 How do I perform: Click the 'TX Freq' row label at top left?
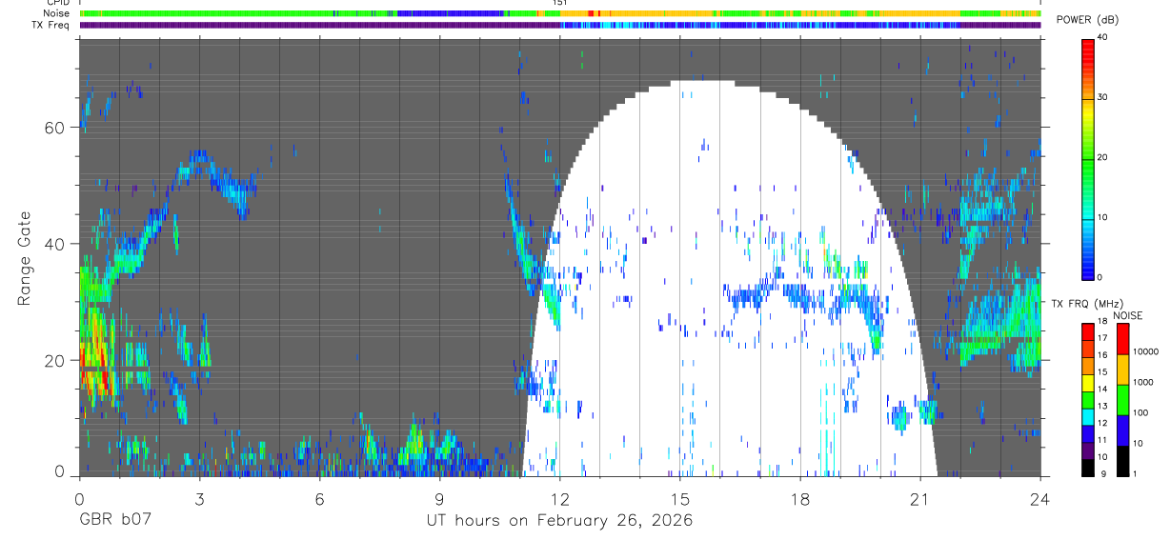[x=50, y=25]
